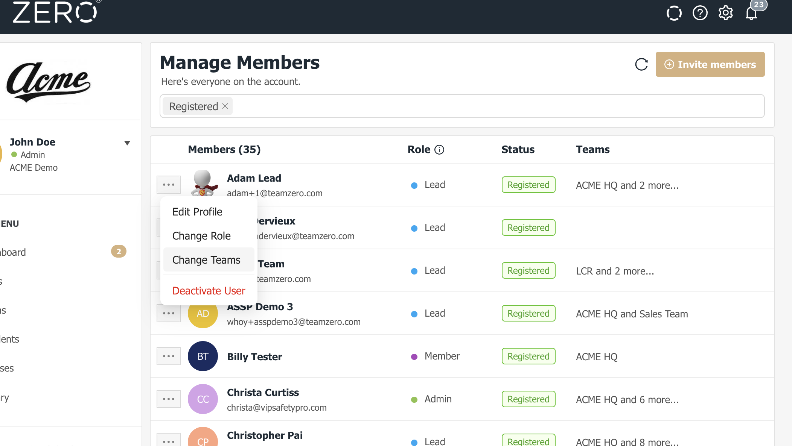
Task: Open the three-dot menu for Adam Lead
Action: (169, 185)
